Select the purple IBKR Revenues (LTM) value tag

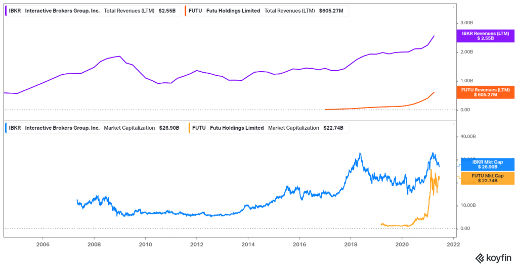point(485,36)
